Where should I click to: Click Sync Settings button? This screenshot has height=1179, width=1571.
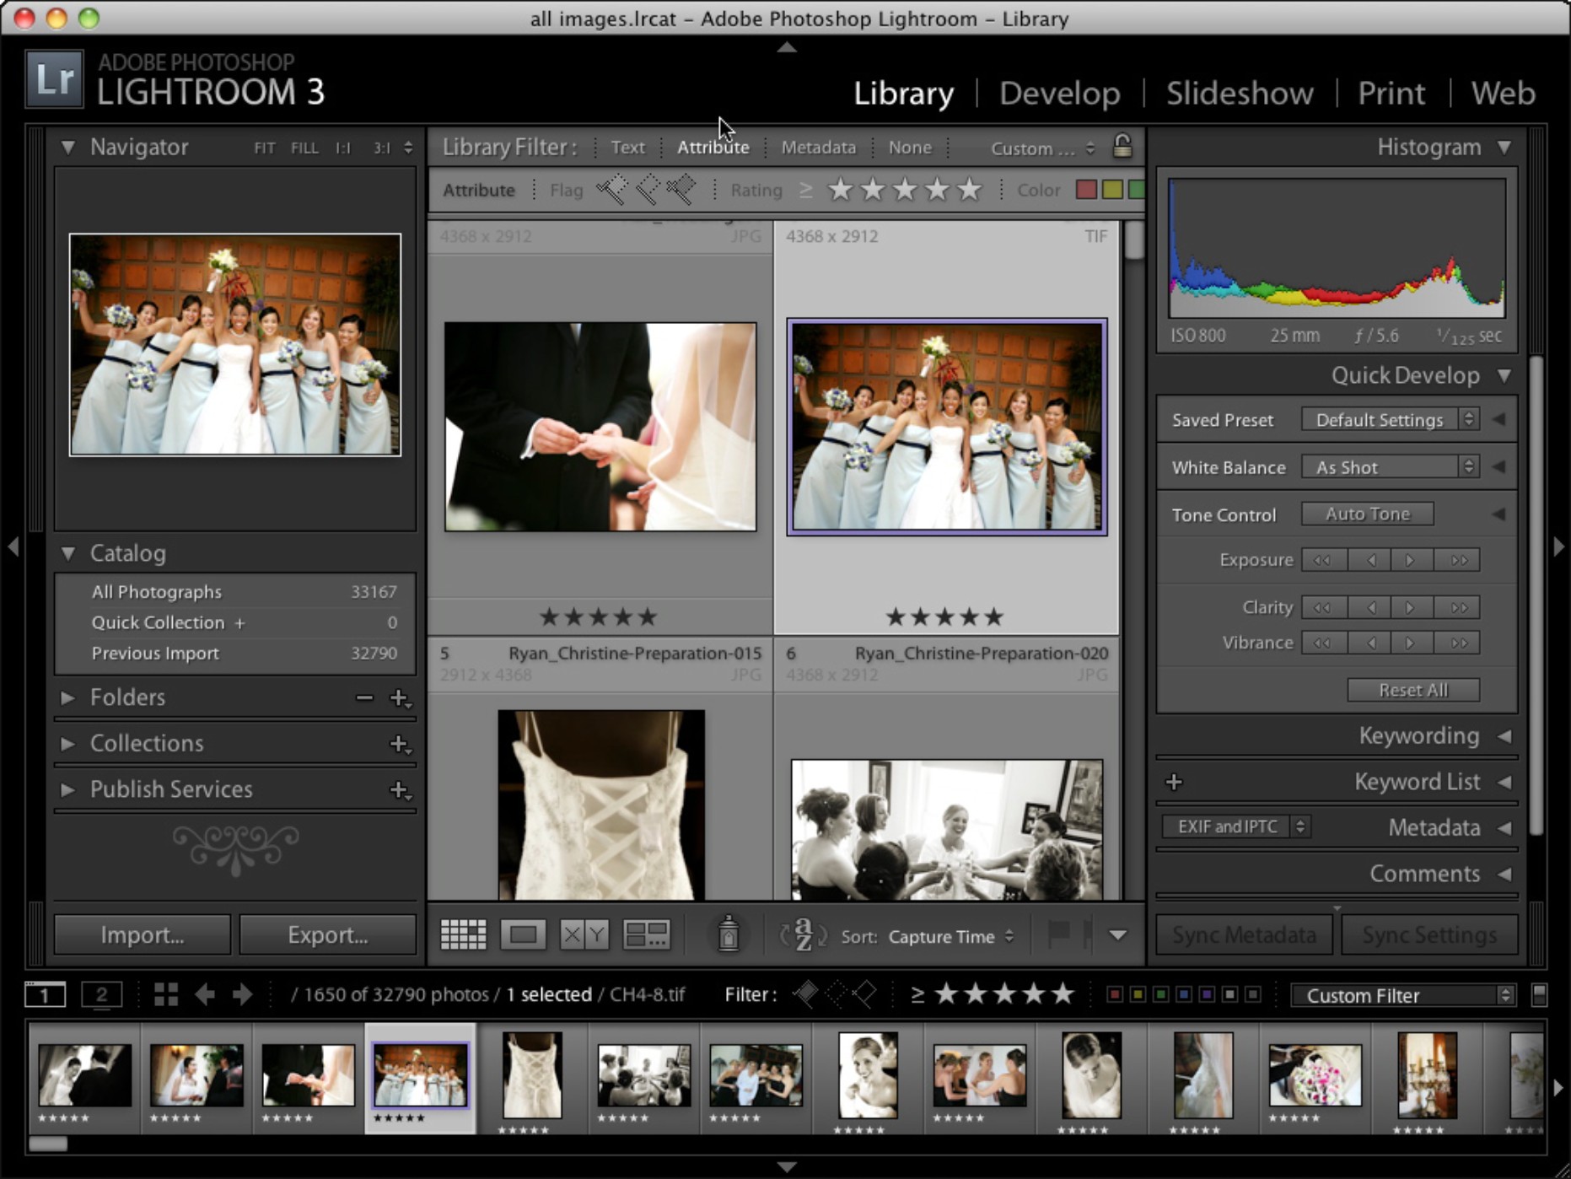tap(1429, 934)
